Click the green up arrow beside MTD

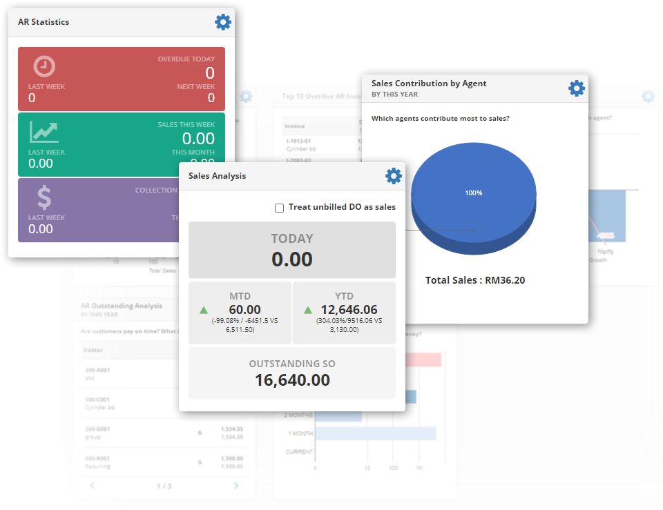[x=203, y=311]
